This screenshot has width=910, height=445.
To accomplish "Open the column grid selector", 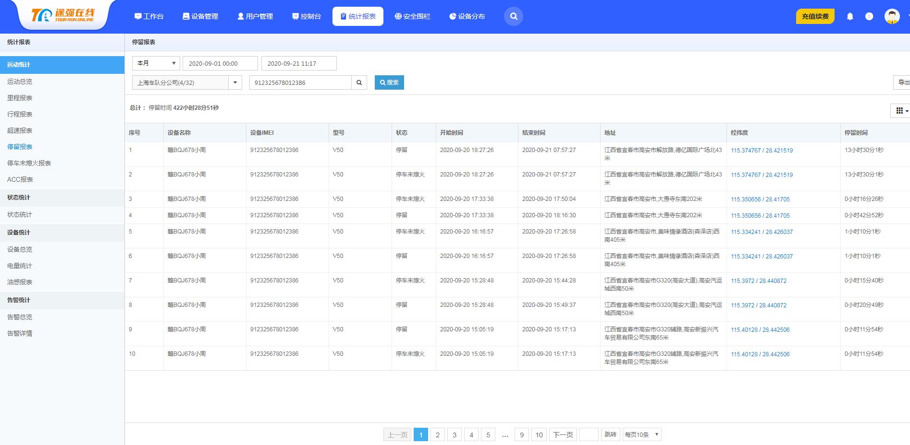I will [x=902, y=111].
